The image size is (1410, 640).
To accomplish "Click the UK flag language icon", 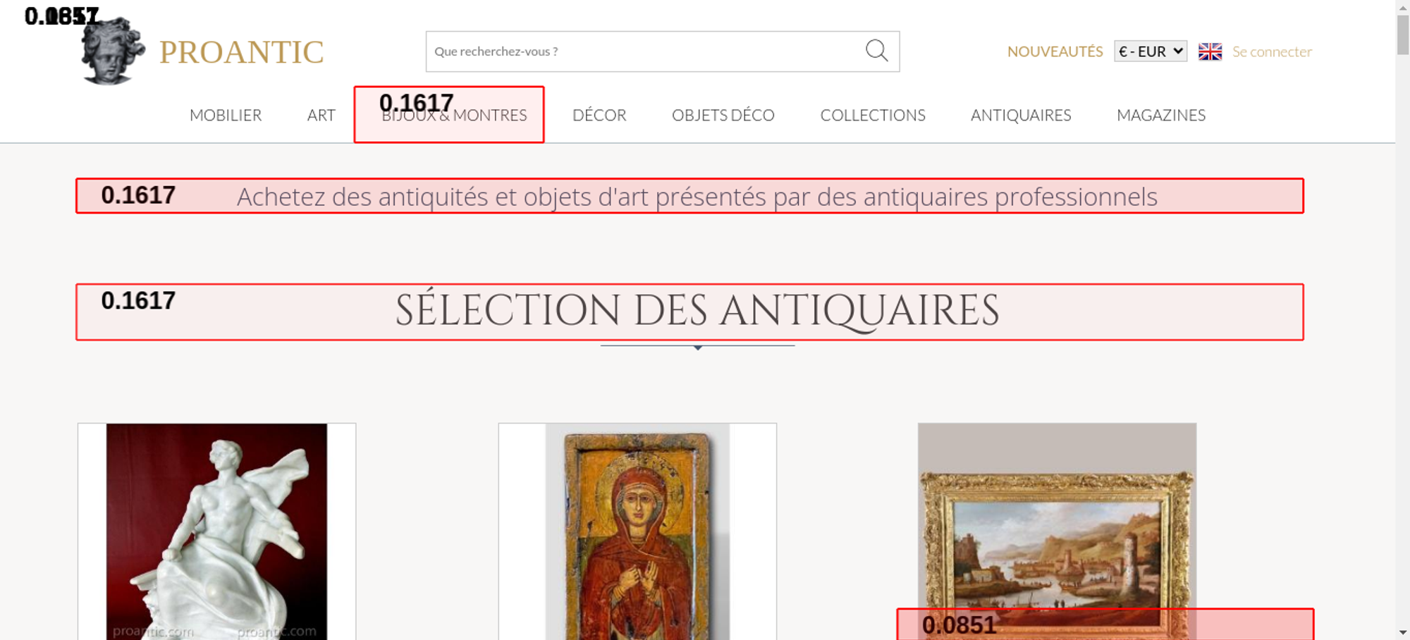I will [1210, 51].
